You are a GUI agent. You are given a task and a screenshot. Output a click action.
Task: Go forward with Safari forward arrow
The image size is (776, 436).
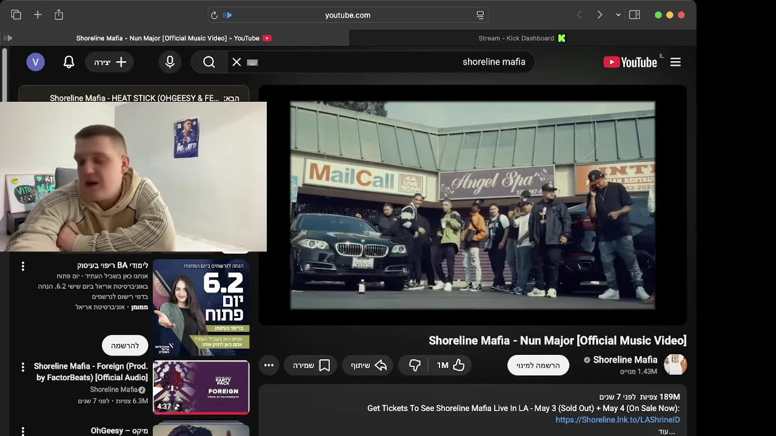600,15
